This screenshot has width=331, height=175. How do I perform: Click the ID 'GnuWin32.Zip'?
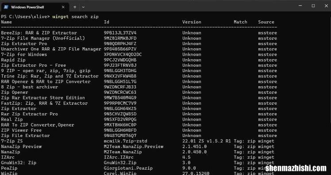click(120, 163)
